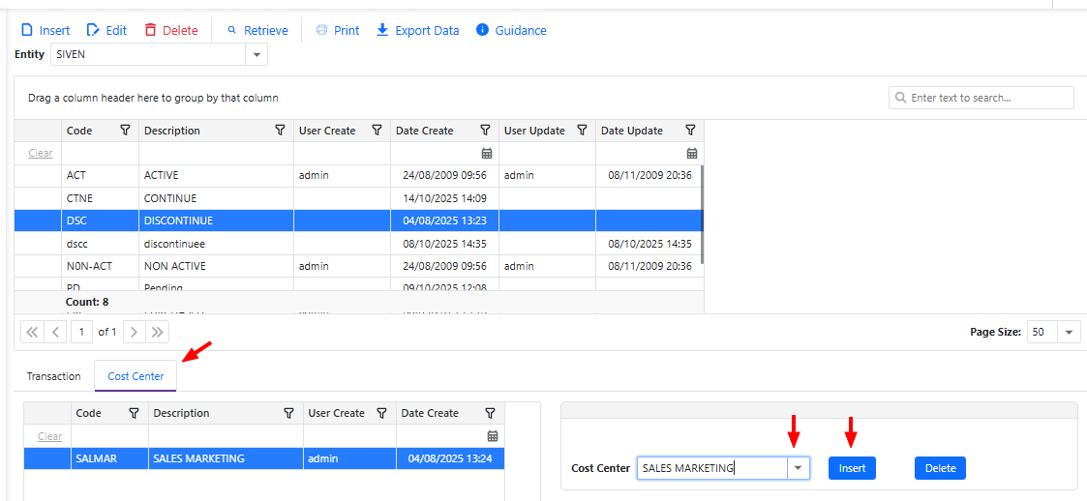
Task: Open calendar picker in top Date Create filter
Action: click(x=487, y=153)
